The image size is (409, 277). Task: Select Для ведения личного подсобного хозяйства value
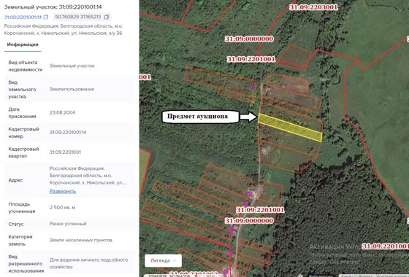[x=88, y=263]
